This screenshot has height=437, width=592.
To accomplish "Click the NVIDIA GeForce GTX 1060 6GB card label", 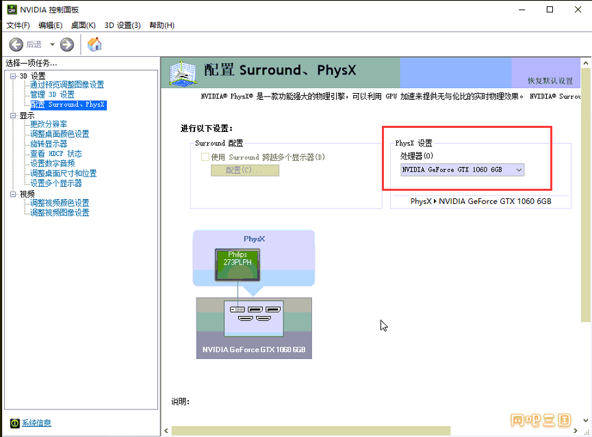I will (x=254, y=349).
